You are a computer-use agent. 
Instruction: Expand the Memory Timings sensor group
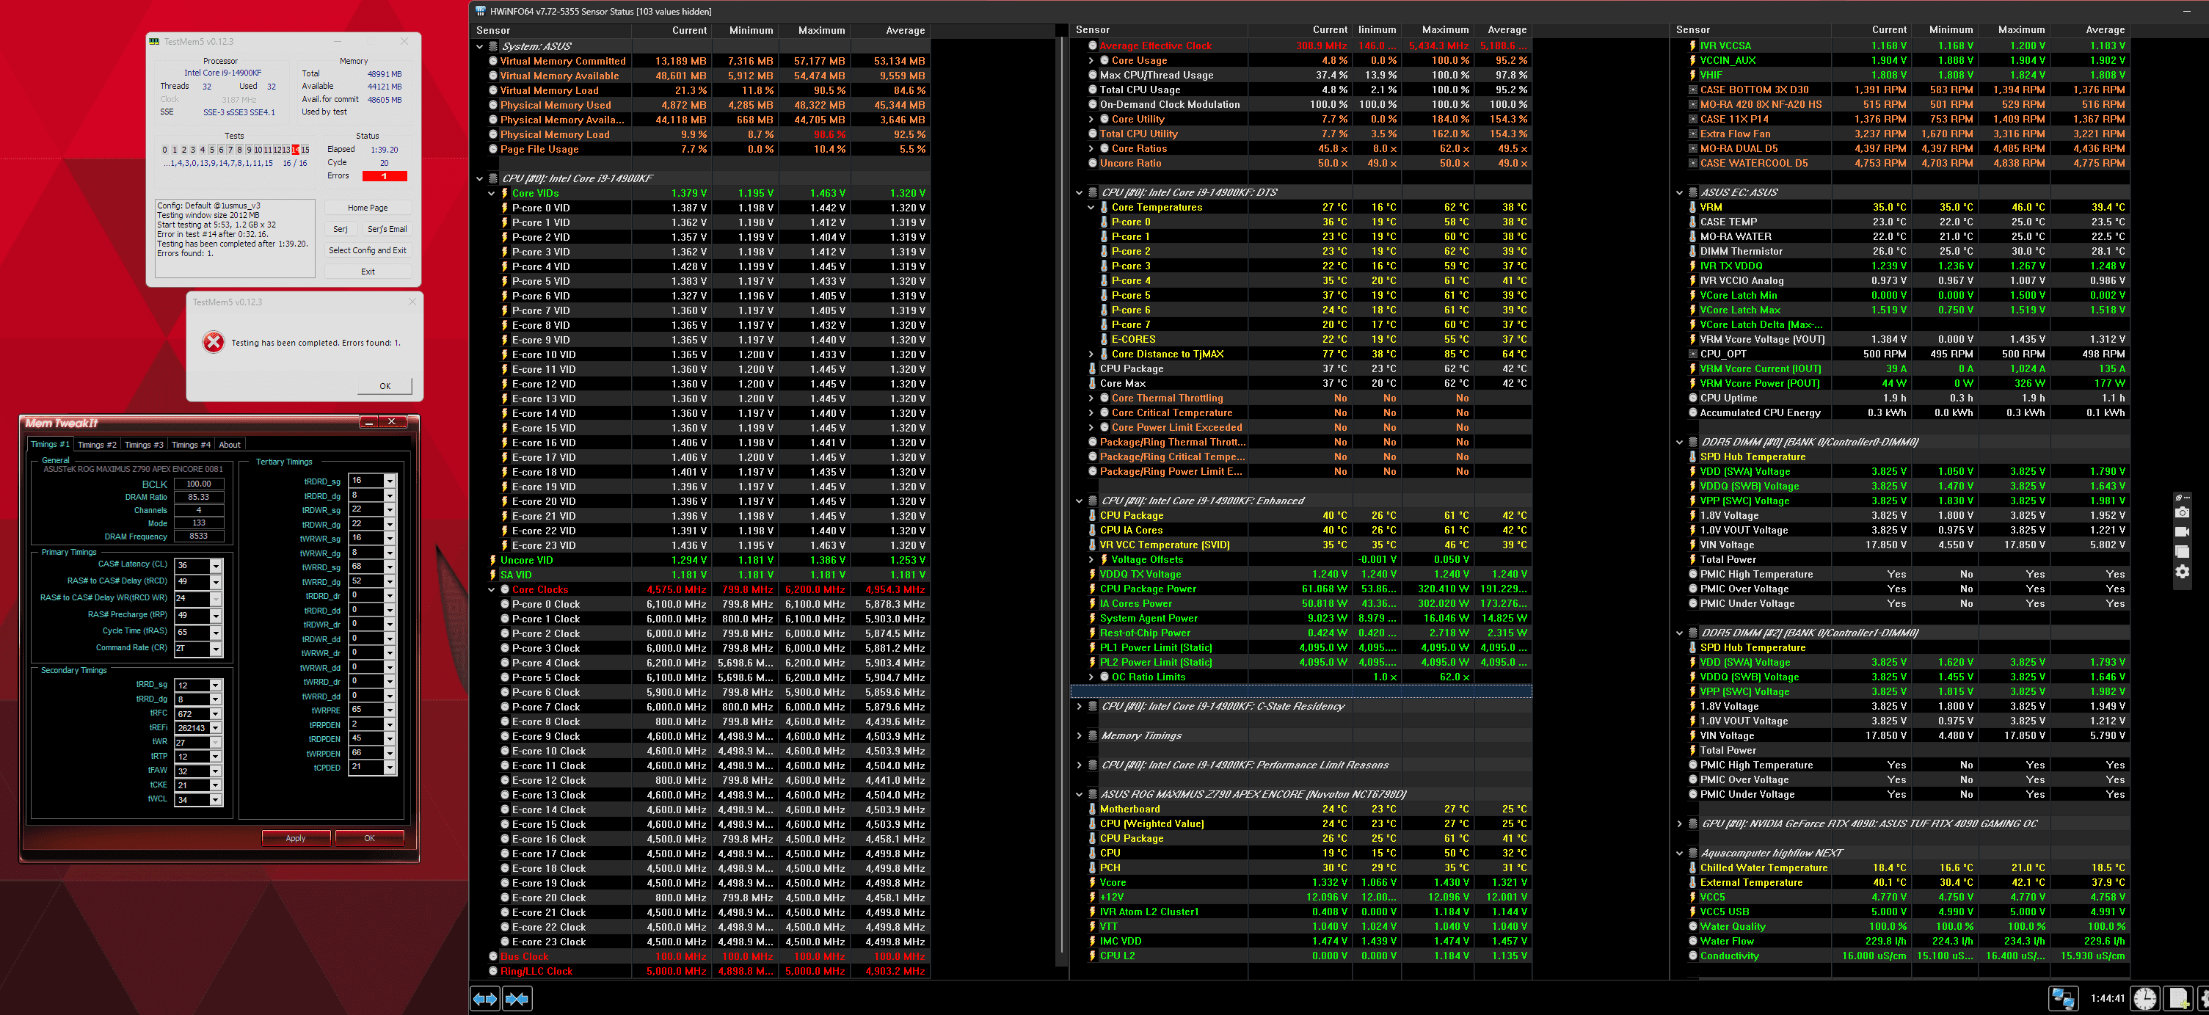click(1079, 735)
